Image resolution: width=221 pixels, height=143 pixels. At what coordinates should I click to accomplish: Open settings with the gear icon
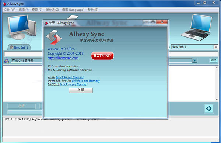(x=209, y=108)
